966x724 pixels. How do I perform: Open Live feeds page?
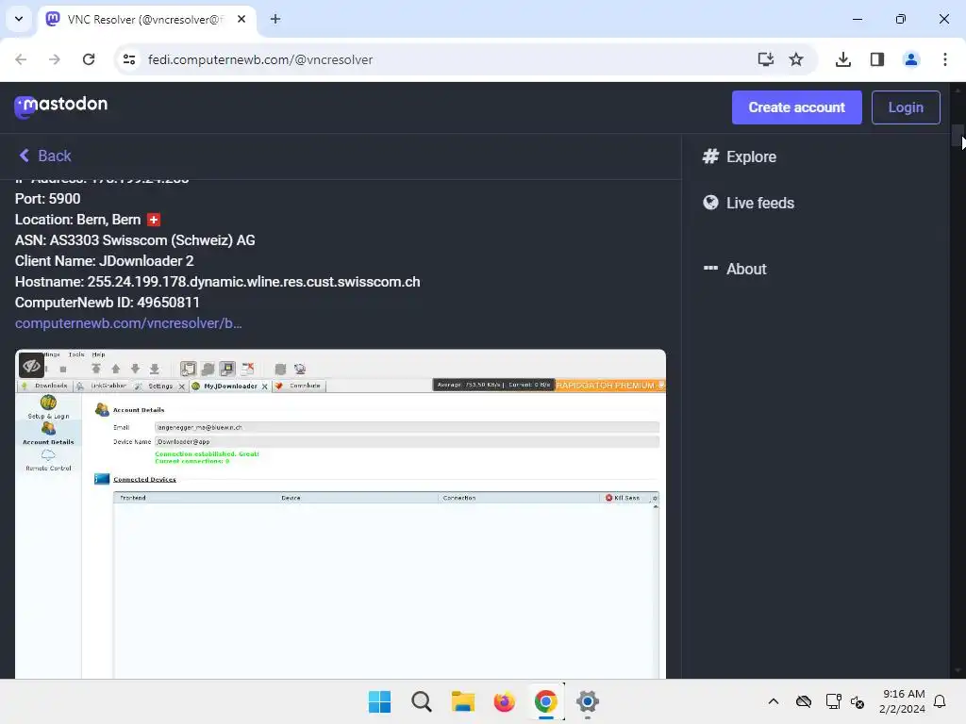748,203
